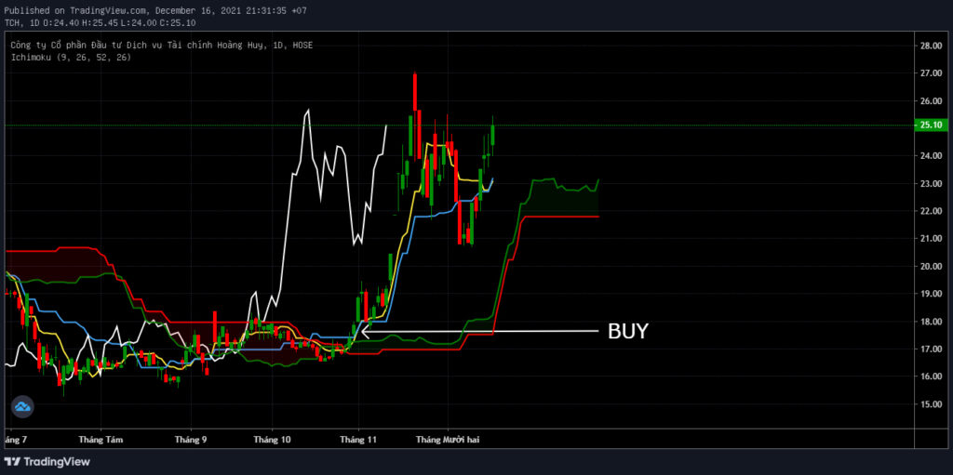The height and width of the screenshot is (475, 953).
Task: Click the 18.00 price axis label
Action: tap(931, 322)
